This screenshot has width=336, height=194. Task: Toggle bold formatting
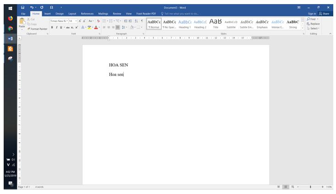(x=52, y=27)
